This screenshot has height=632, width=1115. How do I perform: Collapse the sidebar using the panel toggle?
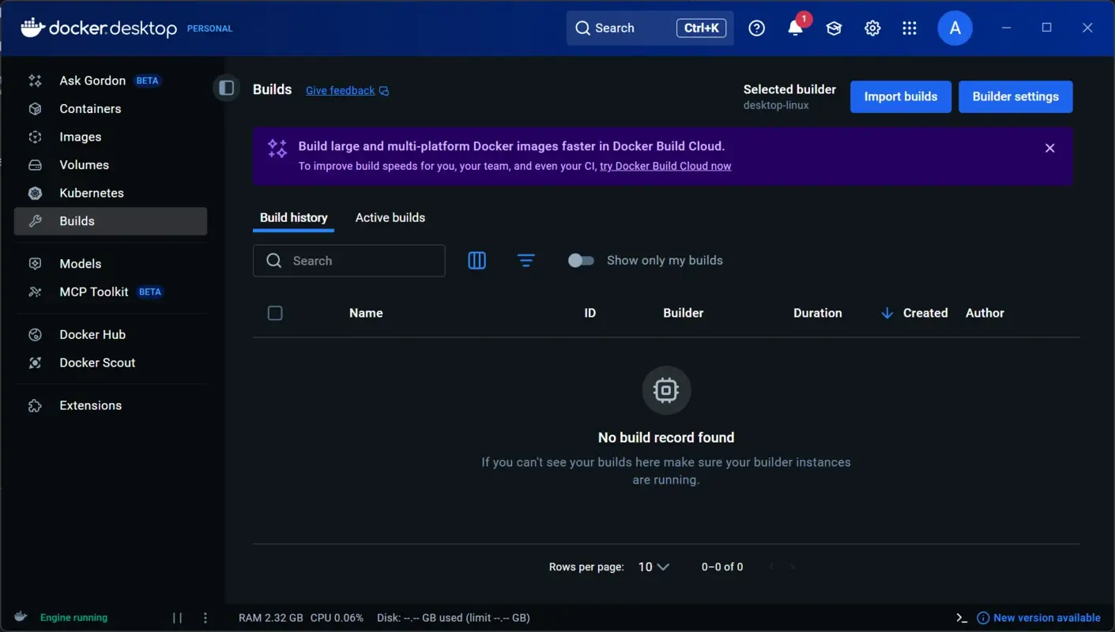226,88
